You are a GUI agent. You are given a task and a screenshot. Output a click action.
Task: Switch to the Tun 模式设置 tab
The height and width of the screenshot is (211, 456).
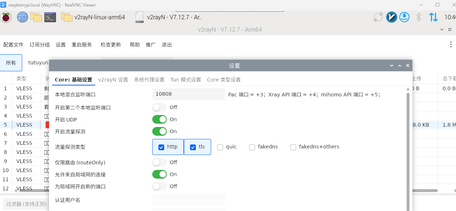186,79
